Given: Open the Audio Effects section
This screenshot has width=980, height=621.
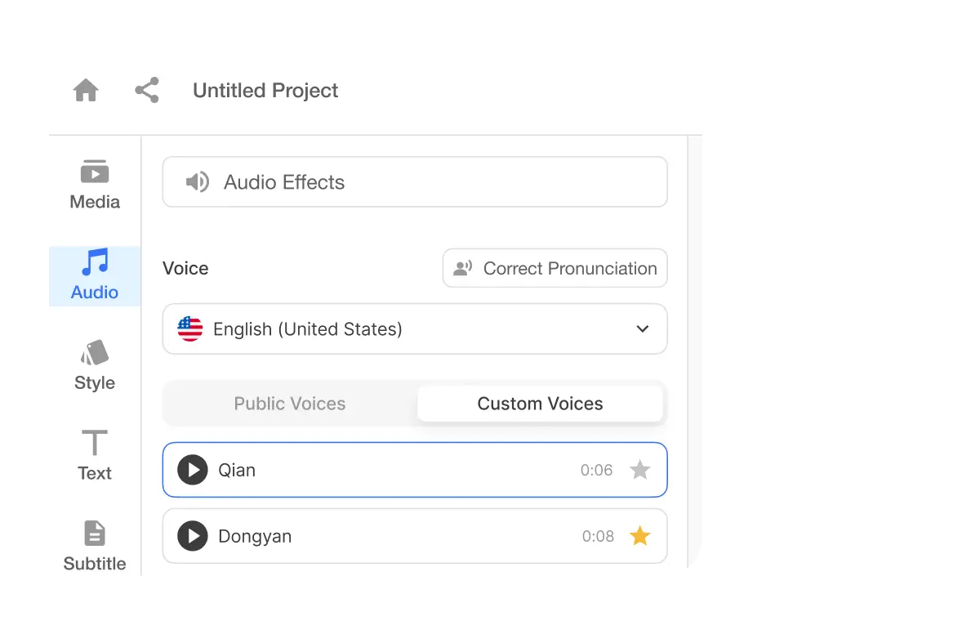Looking at the screenshot, I should [415, 181].
